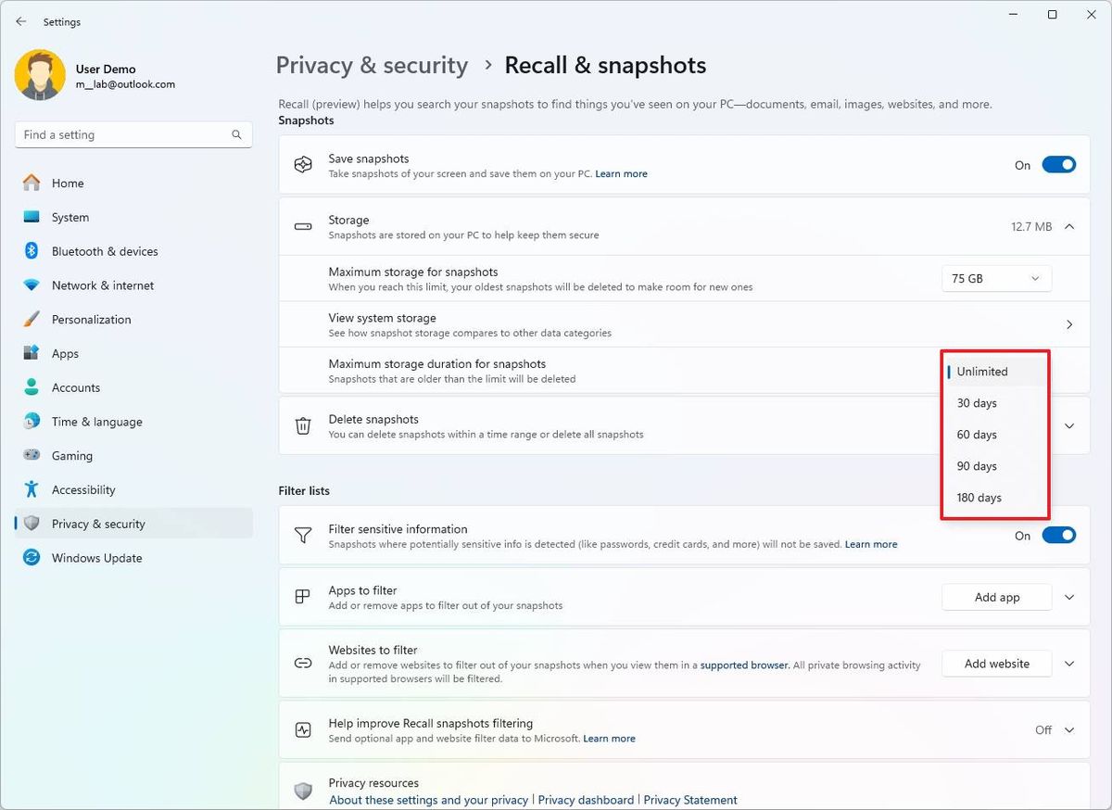1112x810 pixels.
Task: Click the Add app button
Action: click(996, 598)
